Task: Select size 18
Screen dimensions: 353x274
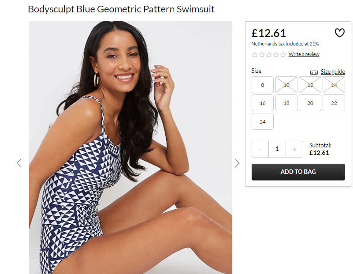Action: (x=286, y=103)
